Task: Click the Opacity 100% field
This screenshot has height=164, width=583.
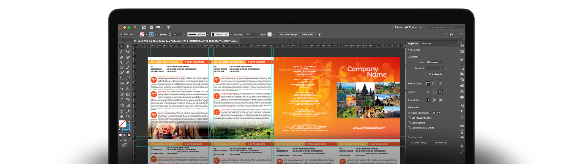Action: pyautogui.click(x=249, y=34)
